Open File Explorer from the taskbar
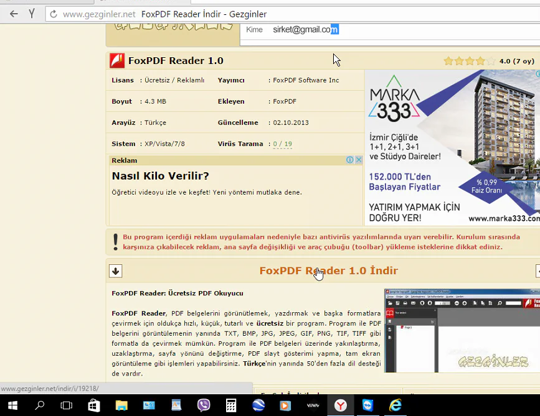Screen dimensions: 540x416 click(121, 405)
